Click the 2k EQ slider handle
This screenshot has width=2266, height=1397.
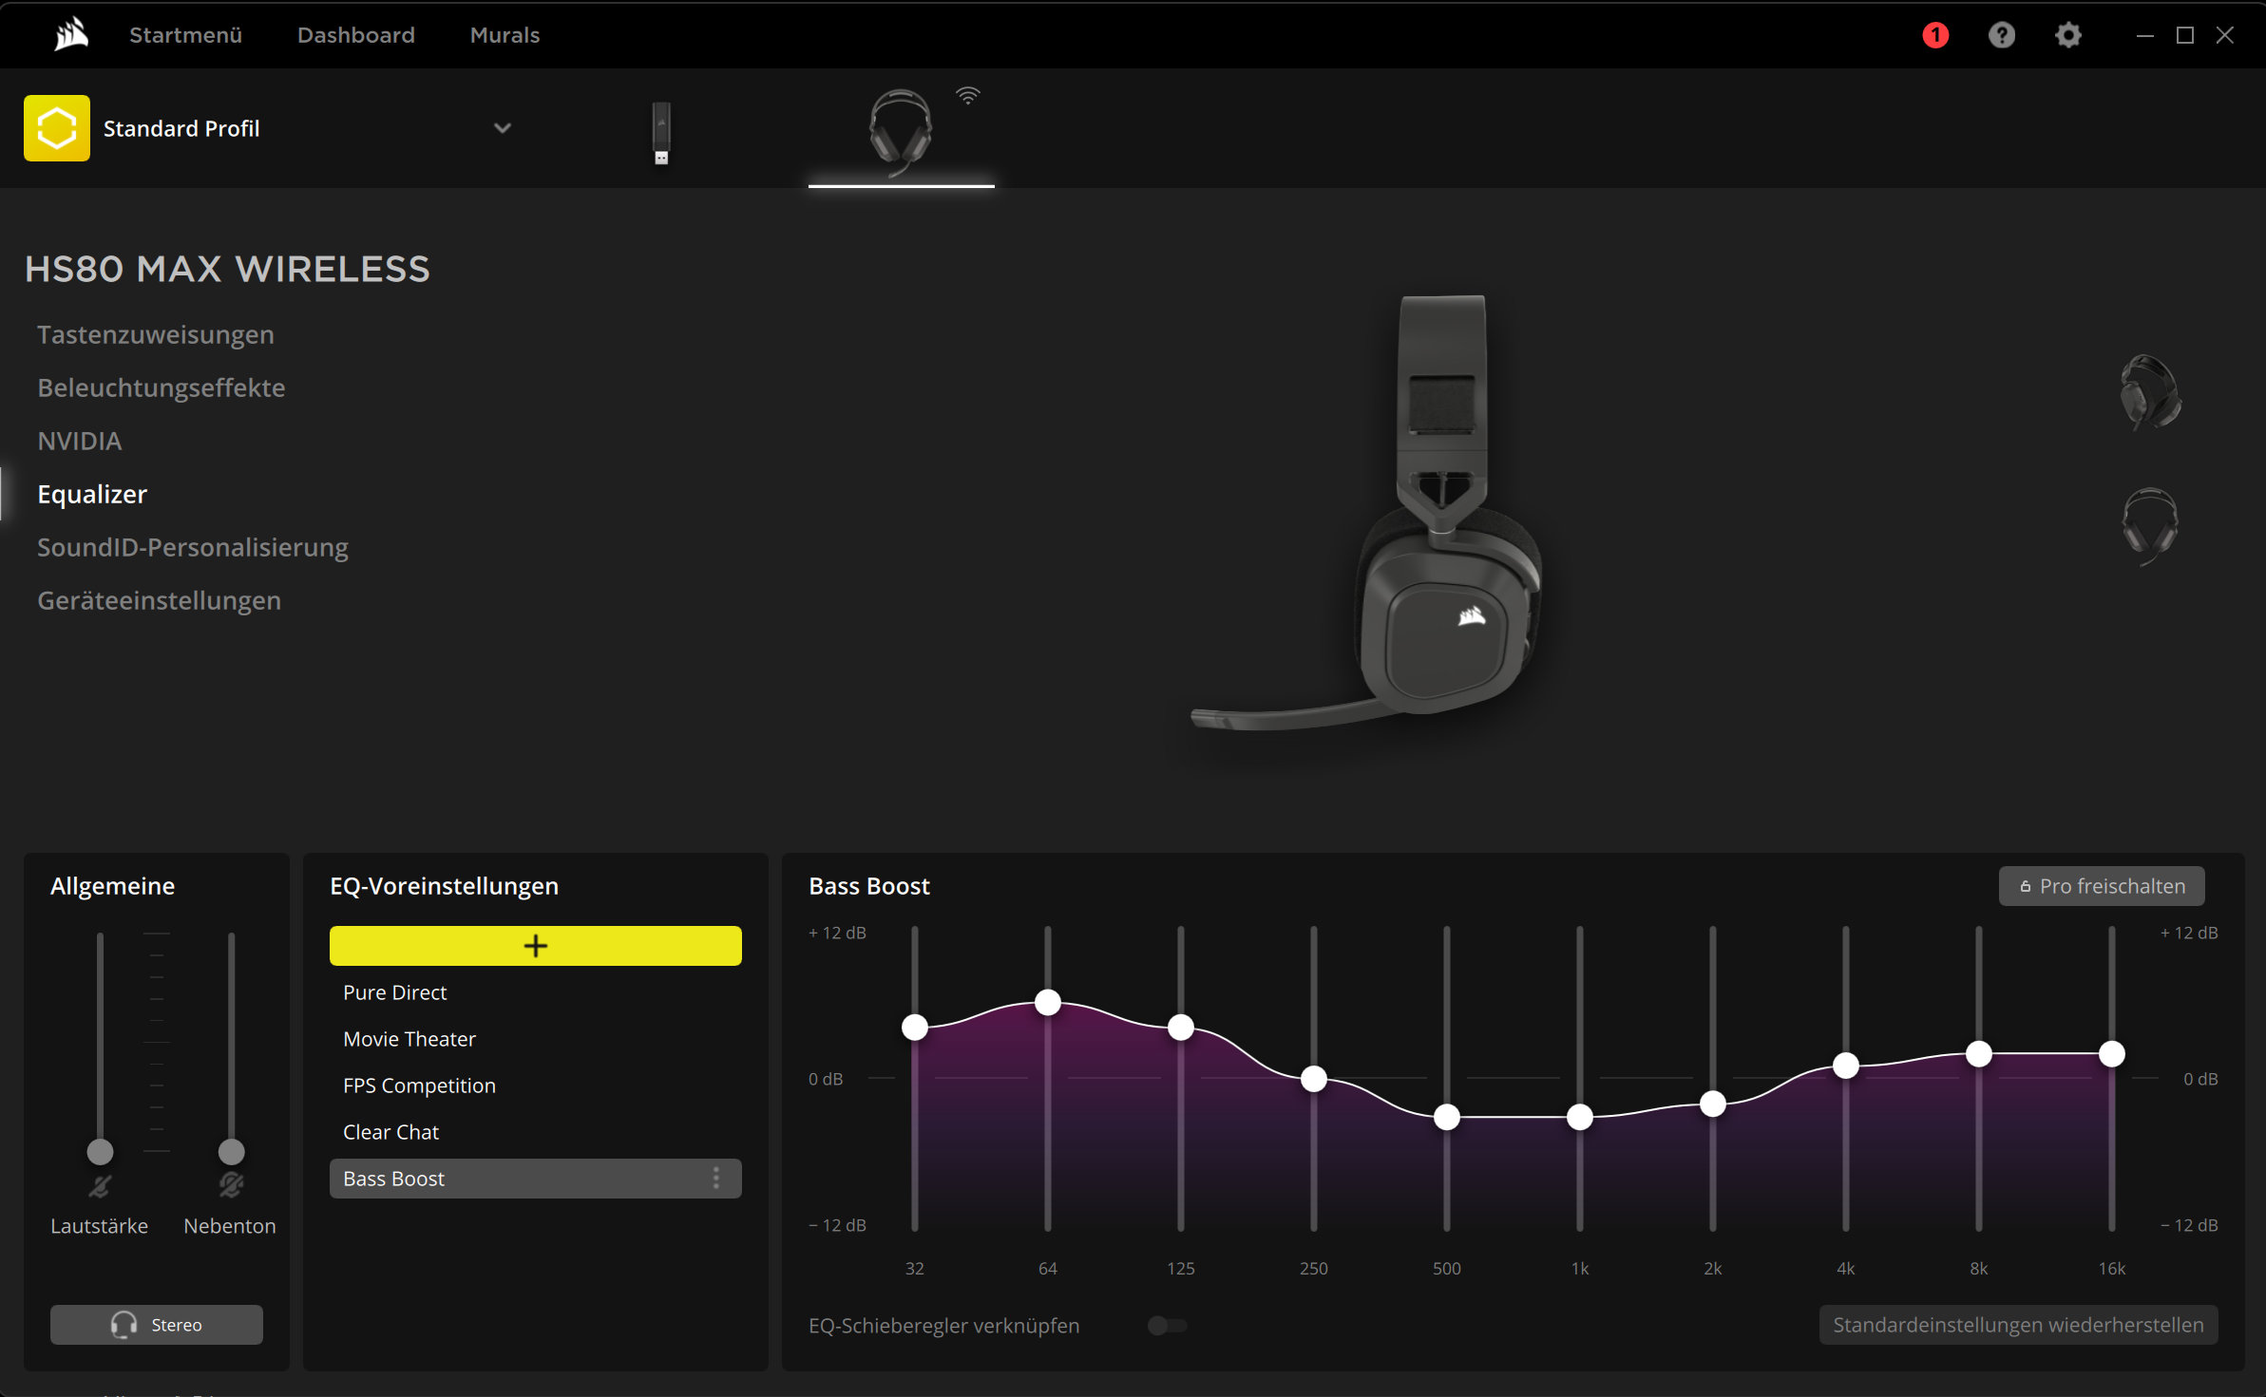click(x=1713, y=1104)
